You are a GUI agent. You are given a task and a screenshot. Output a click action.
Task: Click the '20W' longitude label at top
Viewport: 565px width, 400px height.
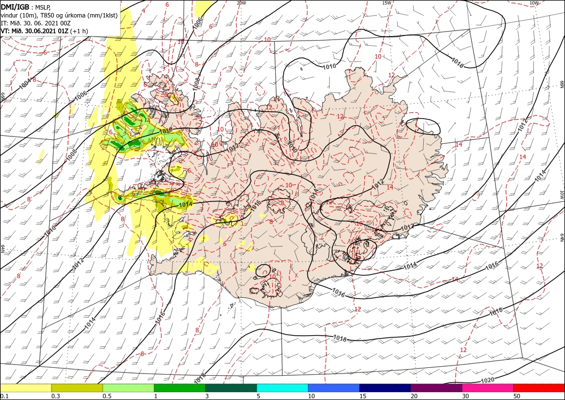tap(241, 3)
